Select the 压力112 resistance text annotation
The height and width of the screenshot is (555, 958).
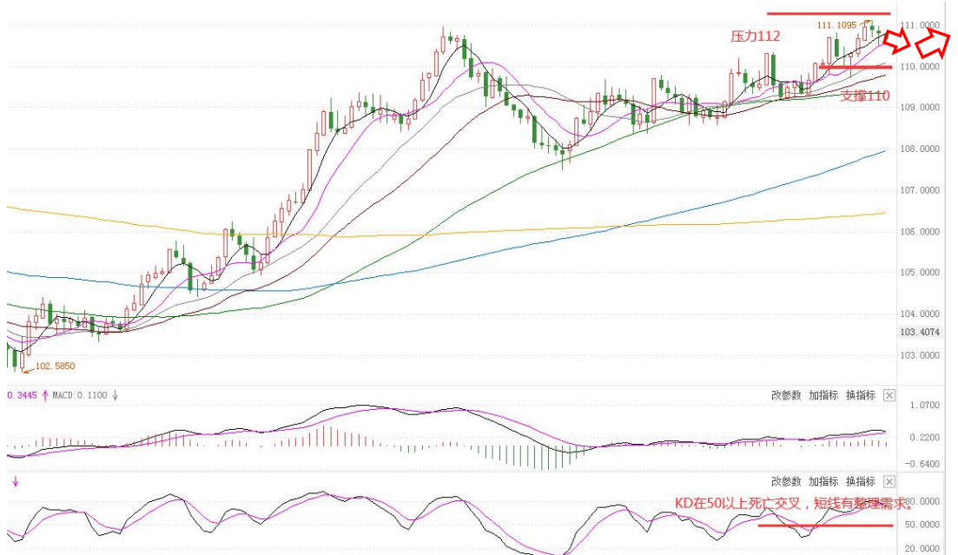click(x=754, y=36)
